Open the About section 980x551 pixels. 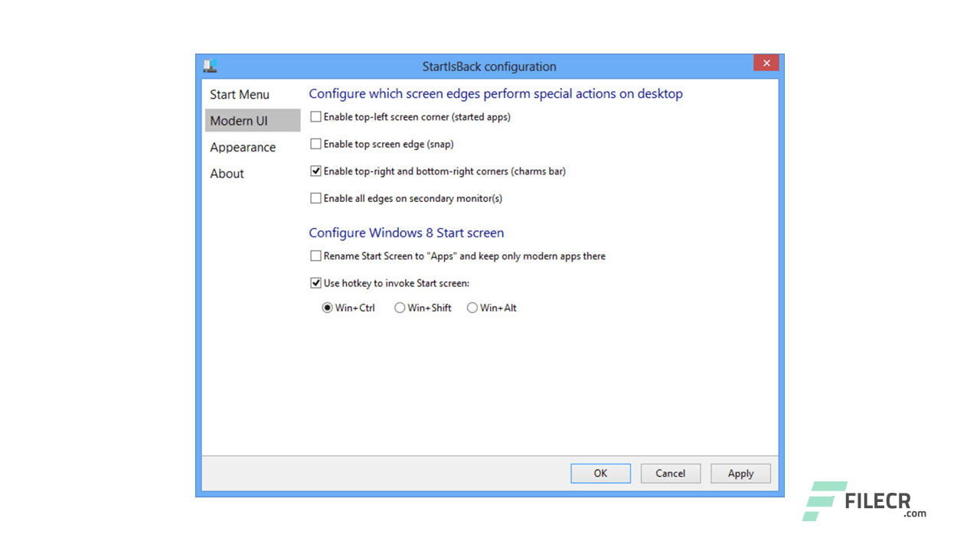tap(227, 174)
